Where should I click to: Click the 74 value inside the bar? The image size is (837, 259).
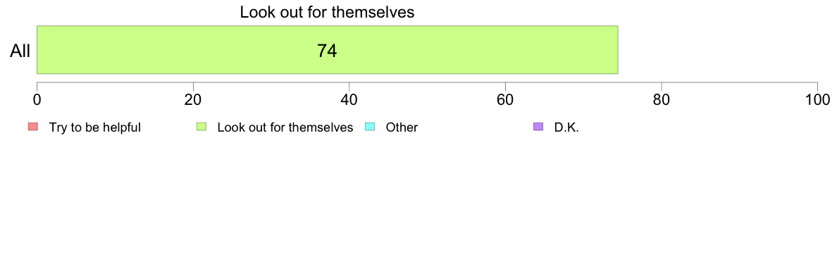click(x=327, y=51)
